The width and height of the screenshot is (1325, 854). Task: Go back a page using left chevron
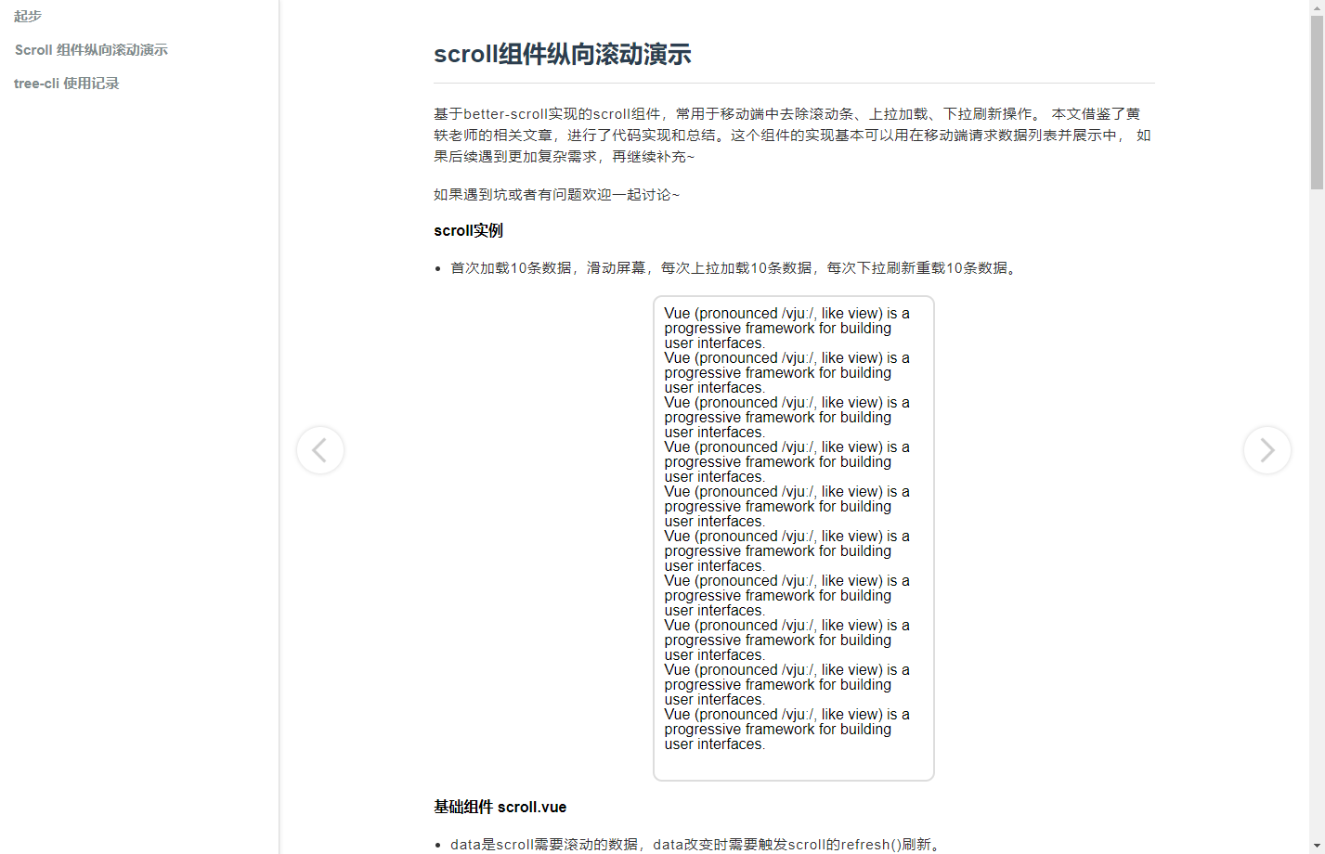pyautogui.click(x=320, y=450)
